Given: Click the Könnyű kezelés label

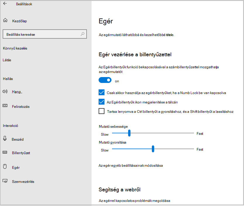Looking at the screenshot, I should point(15,48).
